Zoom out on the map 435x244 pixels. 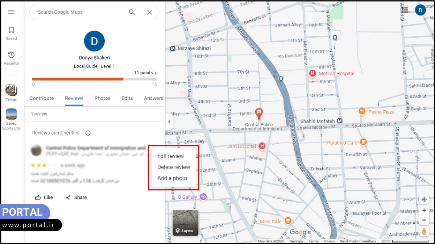424,220
